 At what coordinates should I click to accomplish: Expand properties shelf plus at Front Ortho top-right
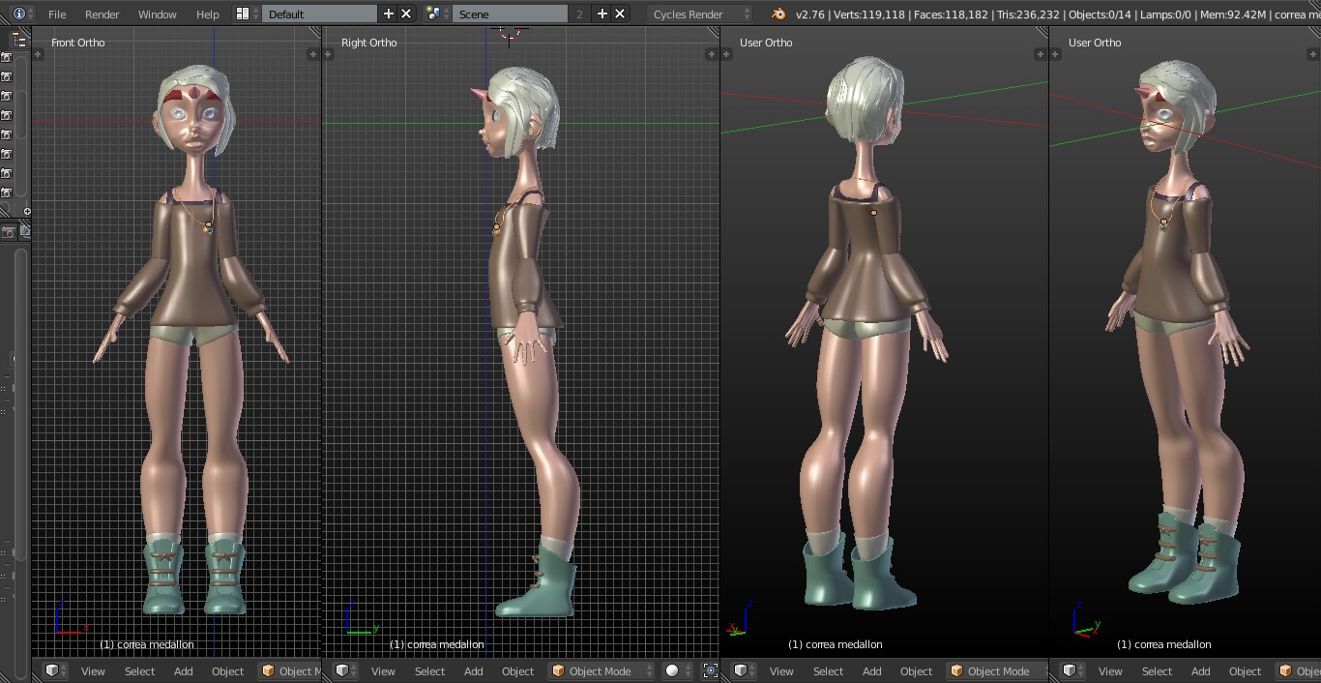click(312, 54)
